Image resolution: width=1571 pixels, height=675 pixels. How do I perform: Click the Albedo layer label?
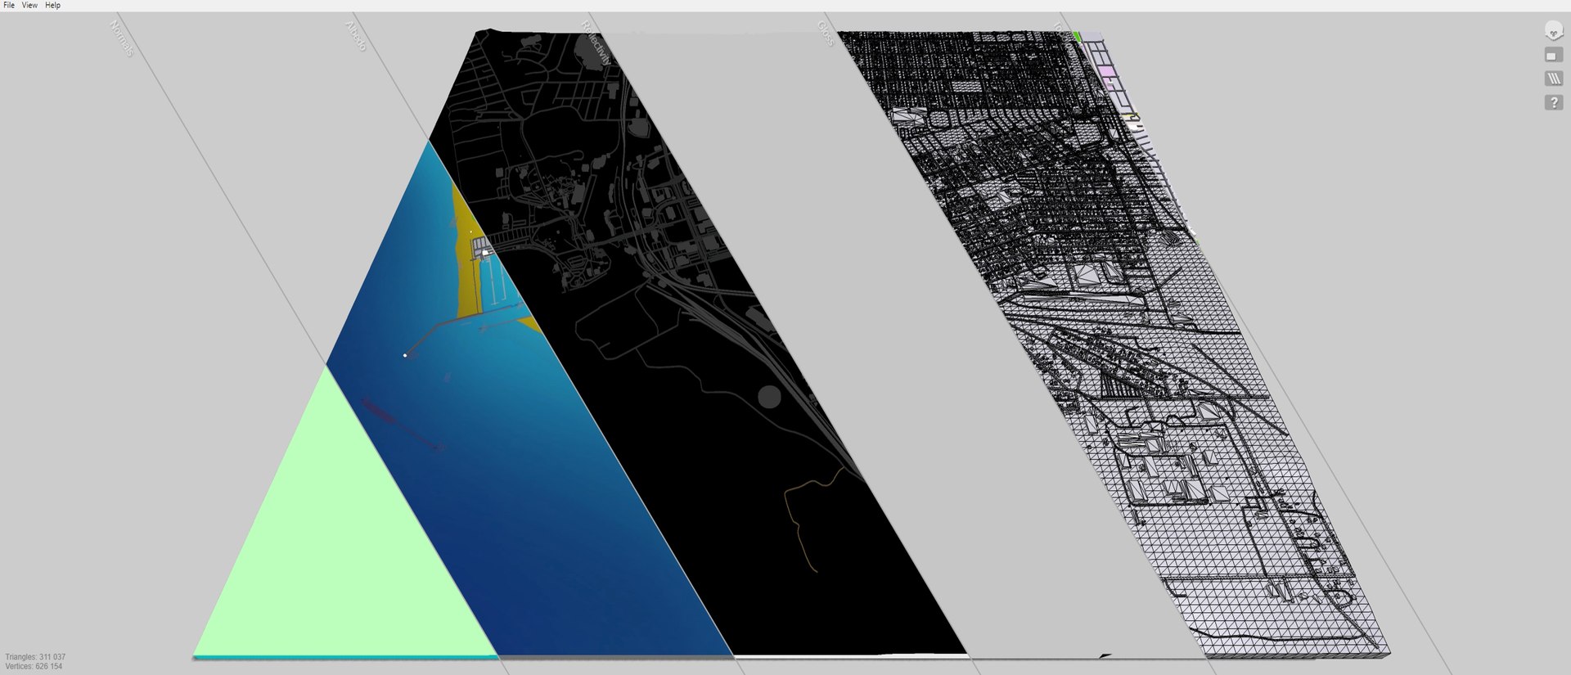tap(356, 36)
